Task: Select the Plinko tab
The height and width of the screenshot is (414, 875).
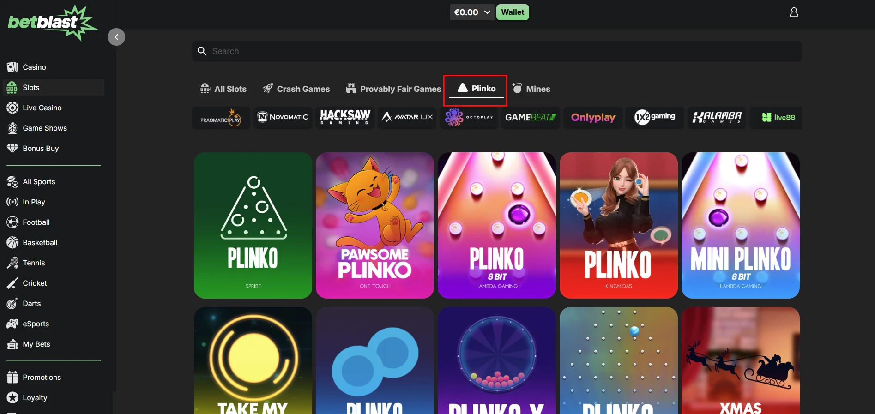Action: coord(476,89)
